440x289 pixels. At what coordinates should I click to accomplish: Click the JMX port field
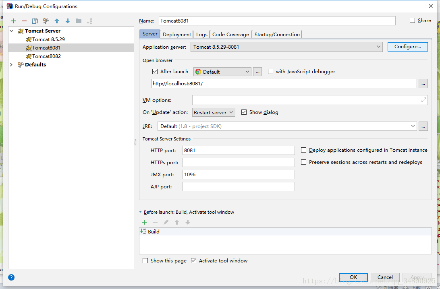coord(239,174)
